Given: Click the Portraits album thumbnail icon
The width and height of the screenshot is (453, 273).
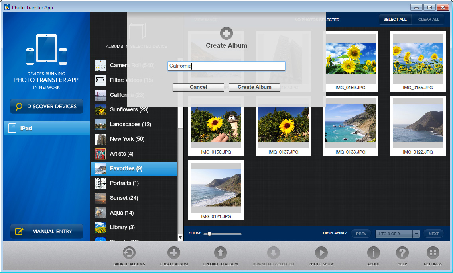Looking at the screenshot, I should (100, 183).
